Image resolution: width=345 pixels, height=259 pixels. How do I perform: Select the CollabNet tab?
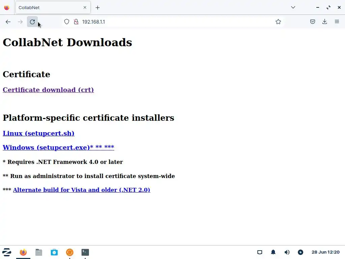[x=53, y=8]
